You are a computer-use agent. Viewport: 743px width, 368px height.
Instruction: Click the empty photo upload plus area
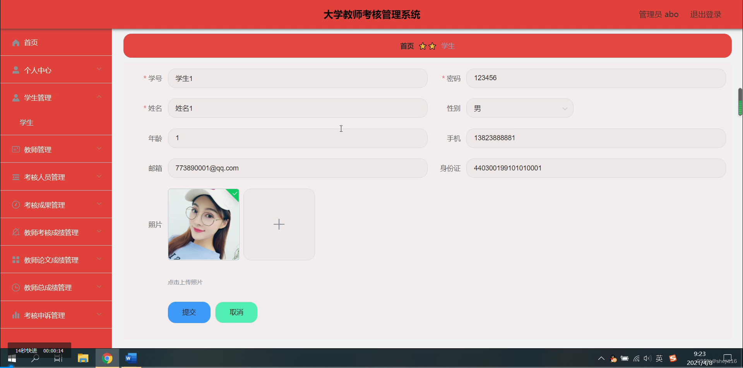279,224
